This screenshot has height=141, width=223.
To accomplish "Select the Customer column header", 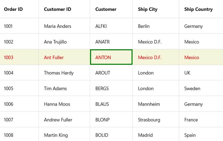I will click(111, 9).
